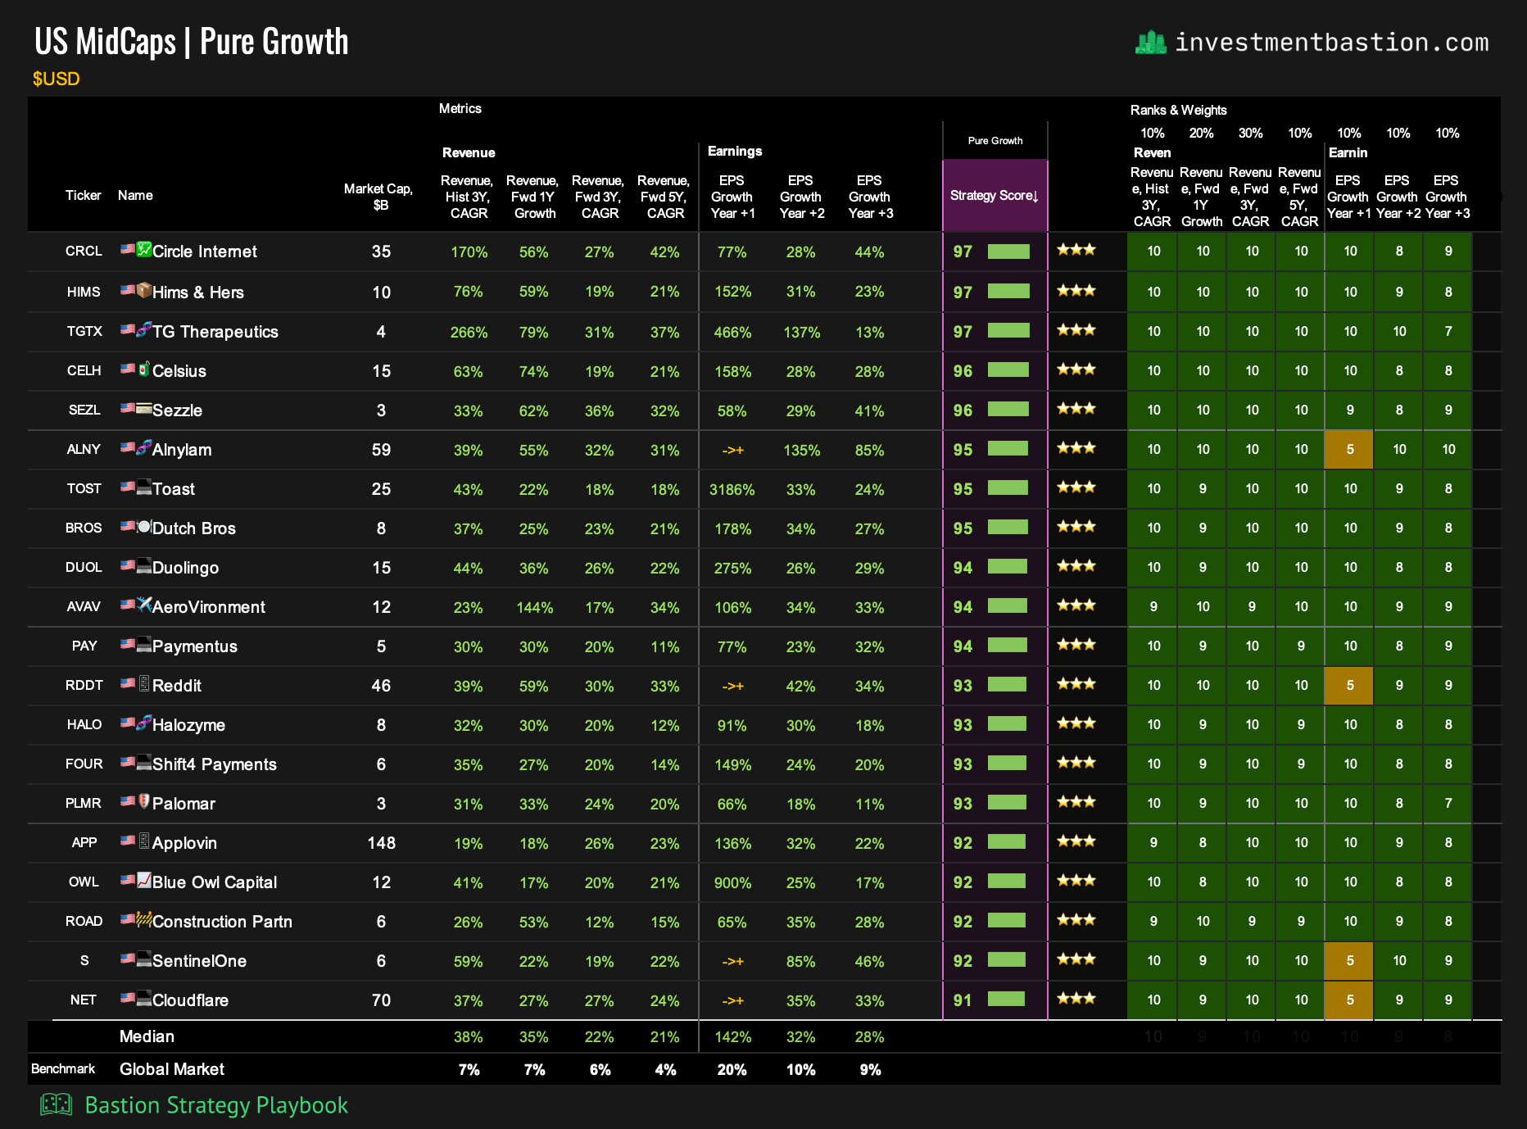Click the Toast laptop icon
The height and width of the screenshot is (1129, 1527).
(144, 487)
